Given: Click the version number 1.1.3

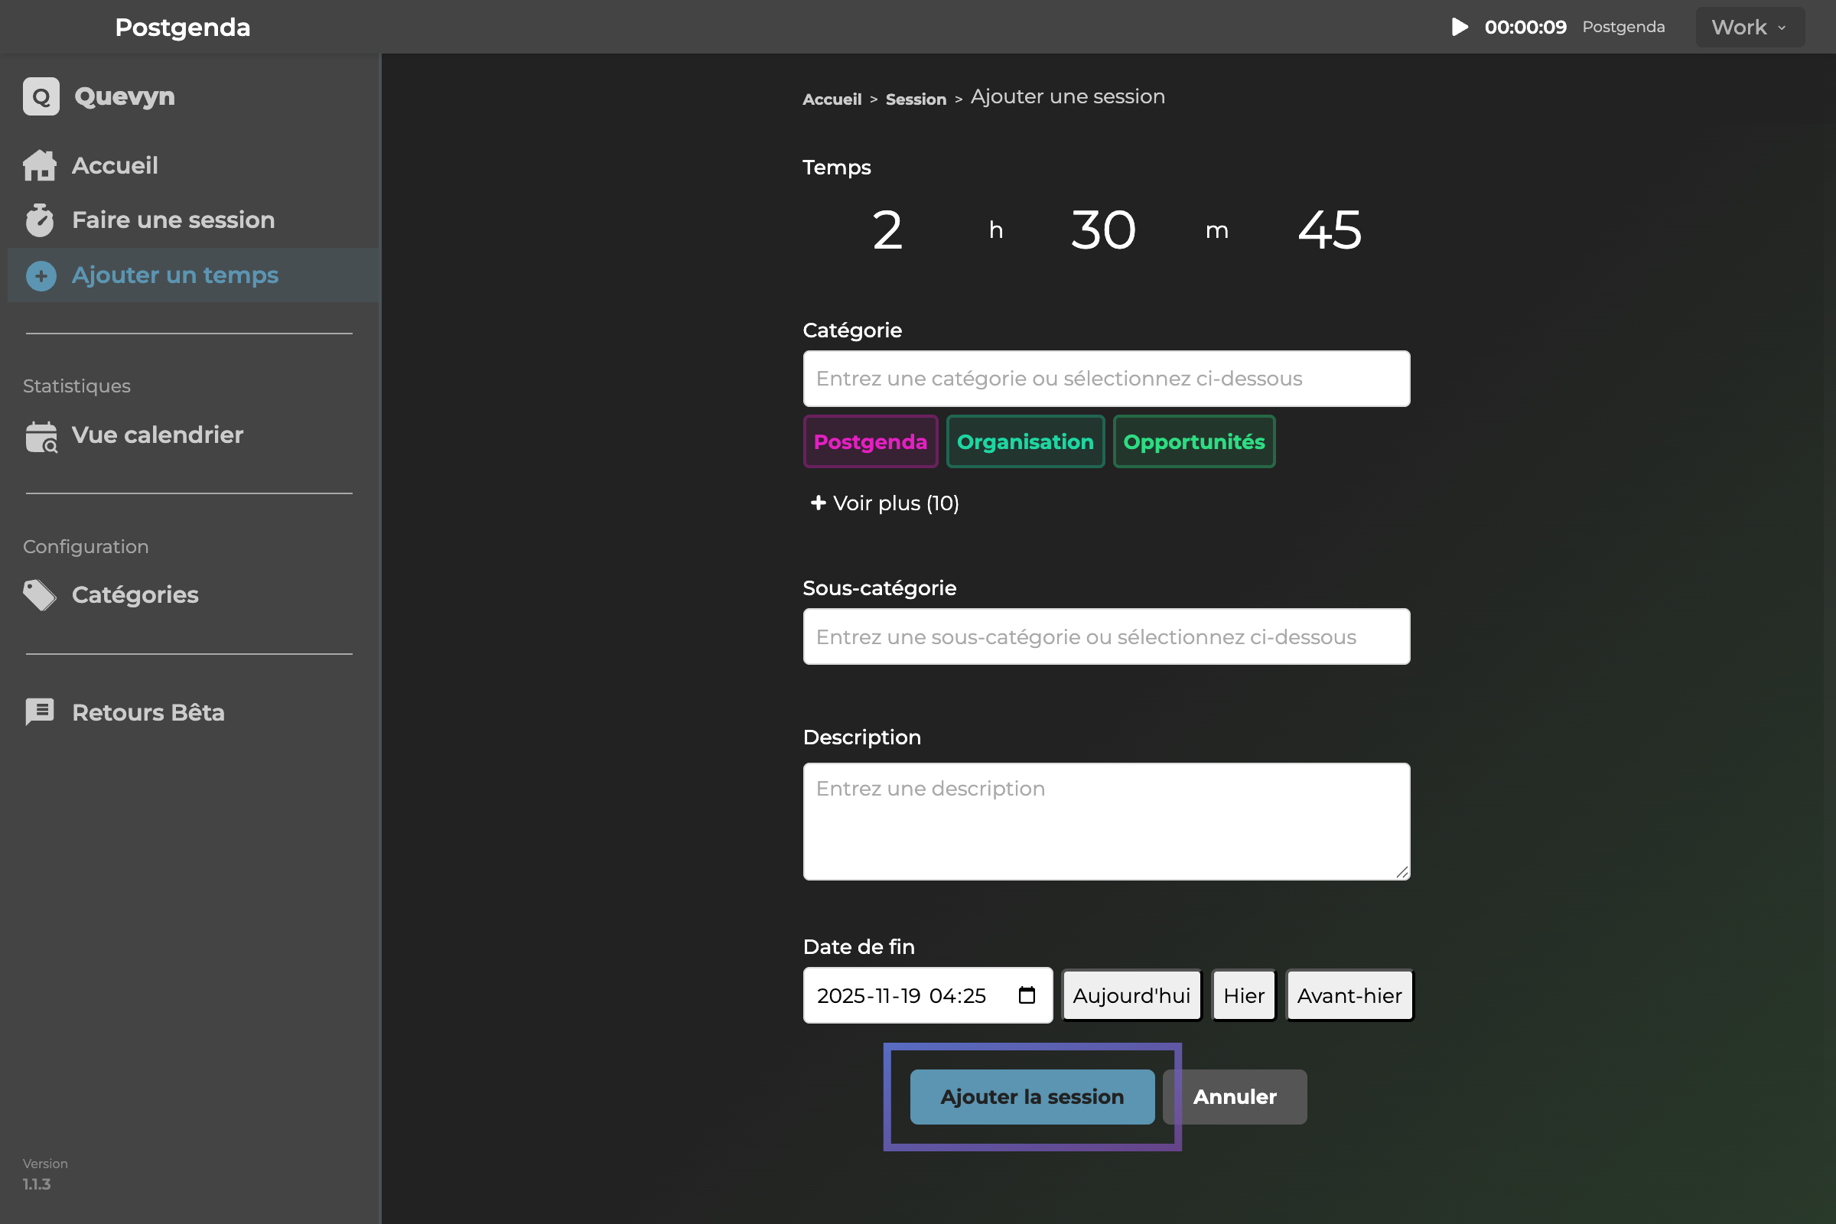Looking at the screenshot, I should pos(37,1184).
